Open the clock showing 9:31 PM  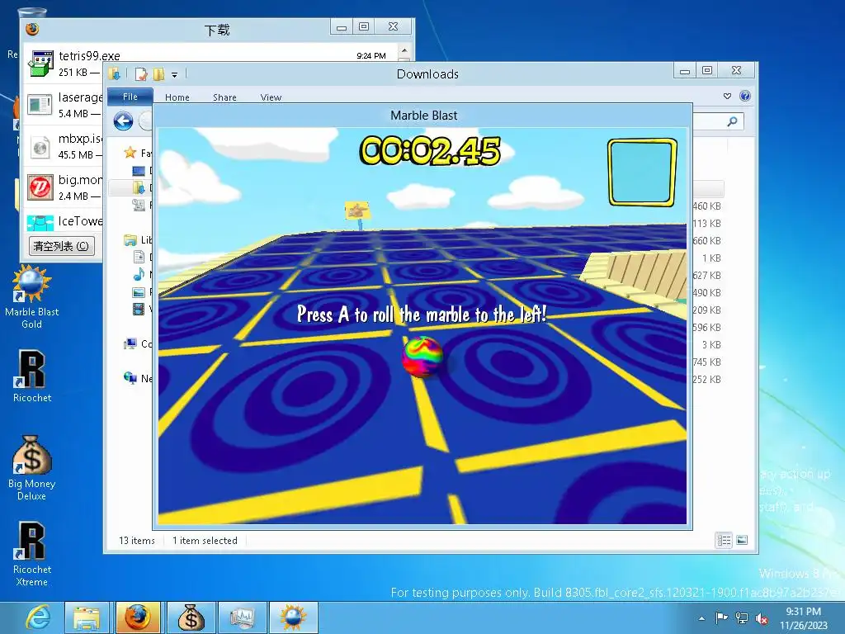pos(803,617)
